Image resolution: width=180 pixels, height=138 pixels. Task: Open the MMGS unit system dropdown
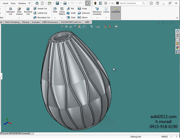coord(171,137)
